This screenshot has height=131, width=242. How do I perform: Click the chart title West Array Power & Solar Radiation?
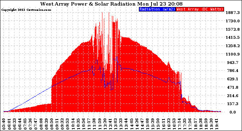(88, 4)
